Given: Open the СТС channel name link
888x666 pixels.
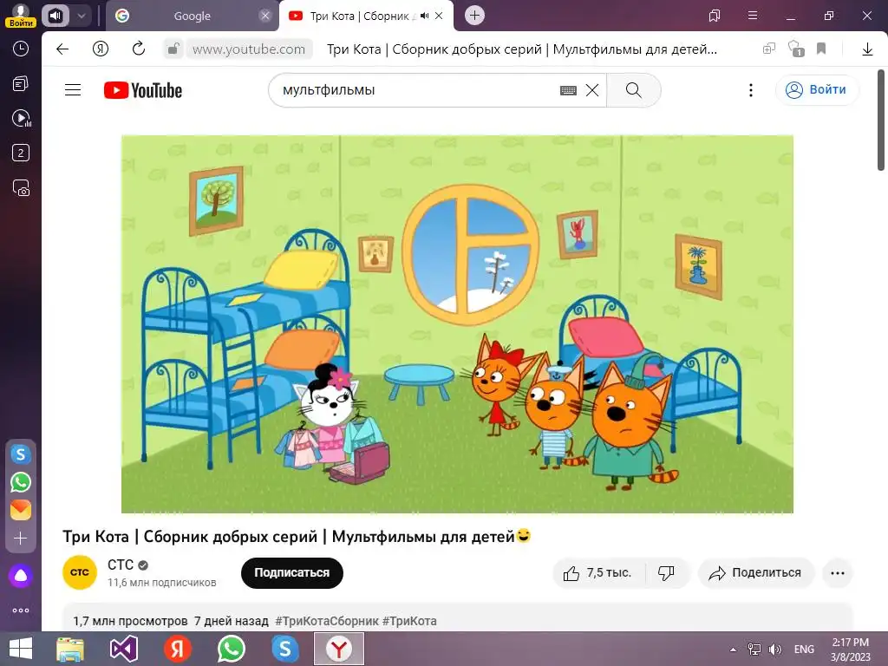Looking at the screenshot, I should coord(121,565).
